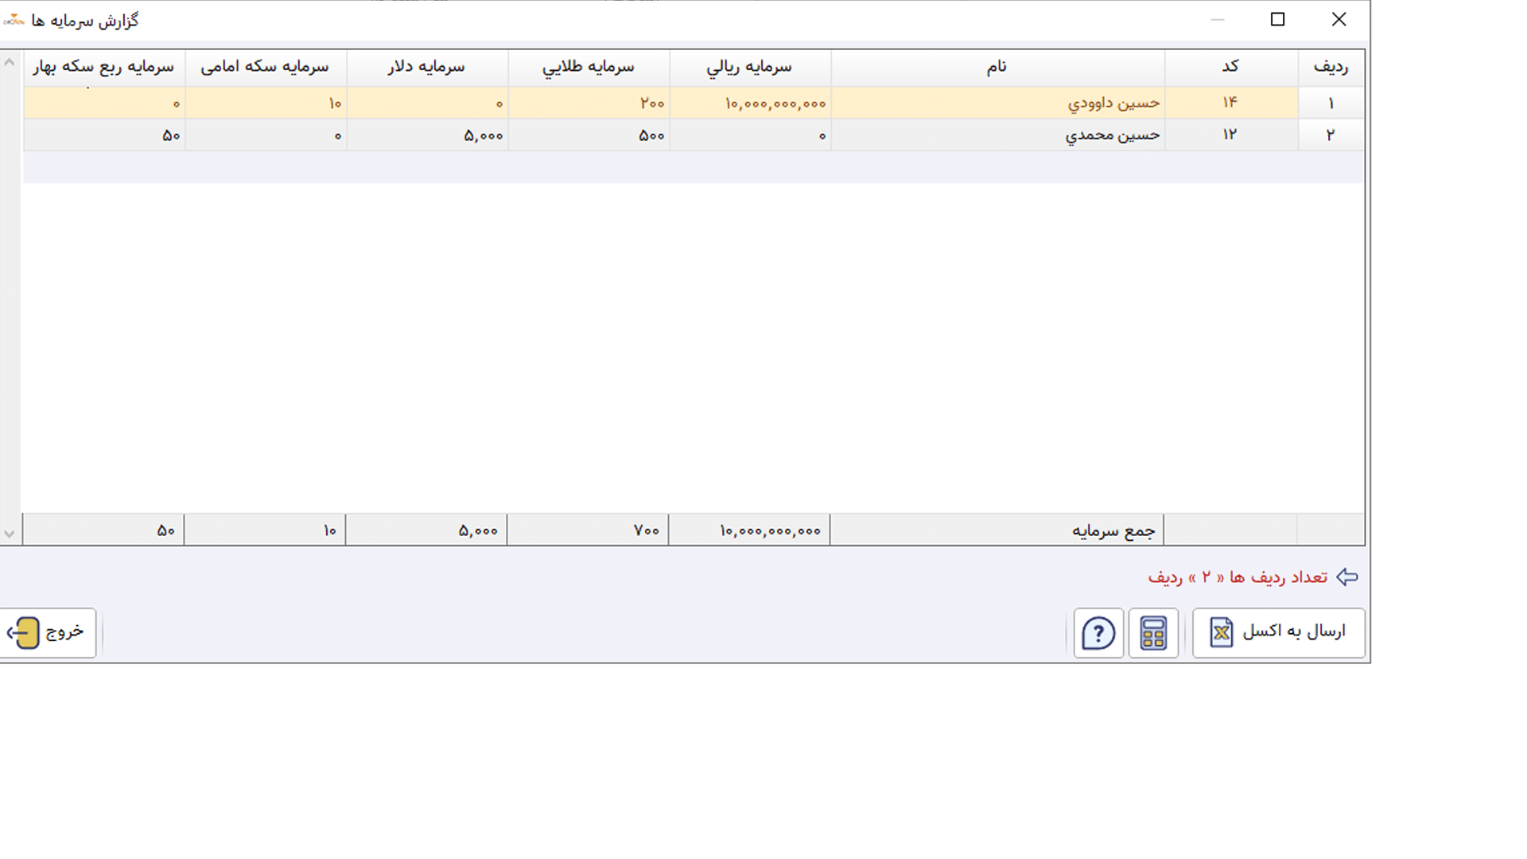Click the exit door icon
The height and width of the screenshot is (859, 1527).
point(24,633)
